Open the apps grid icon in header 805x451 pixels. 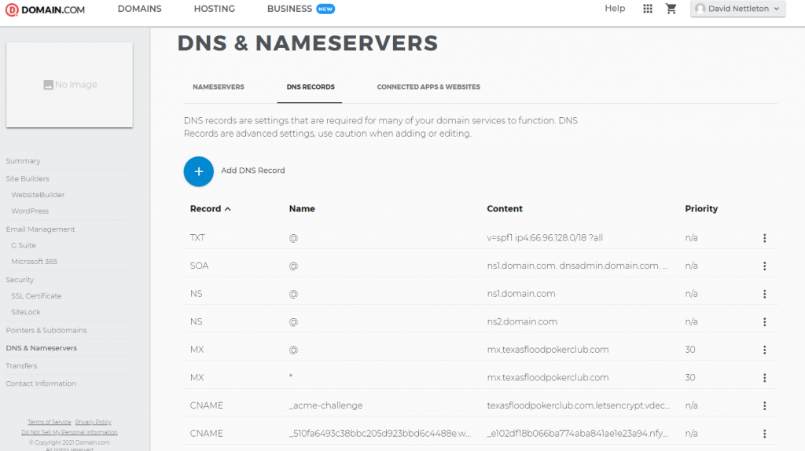pyautogui.click(x=648, y=9)
